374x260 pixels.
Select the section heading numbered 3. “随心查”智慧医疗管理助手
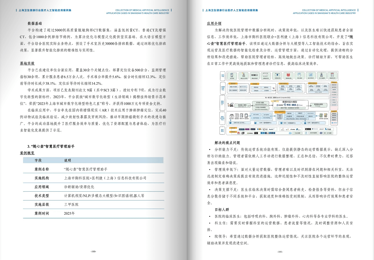point(51,146)
